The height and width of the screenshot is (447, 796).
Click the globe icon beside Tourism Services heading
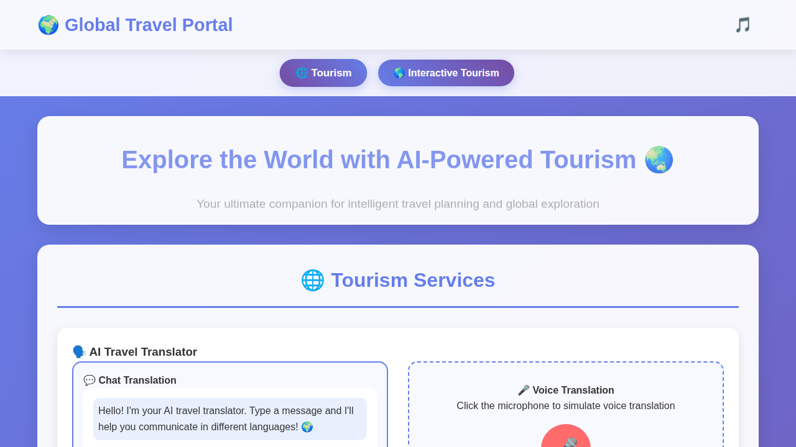tap(312, 280)
